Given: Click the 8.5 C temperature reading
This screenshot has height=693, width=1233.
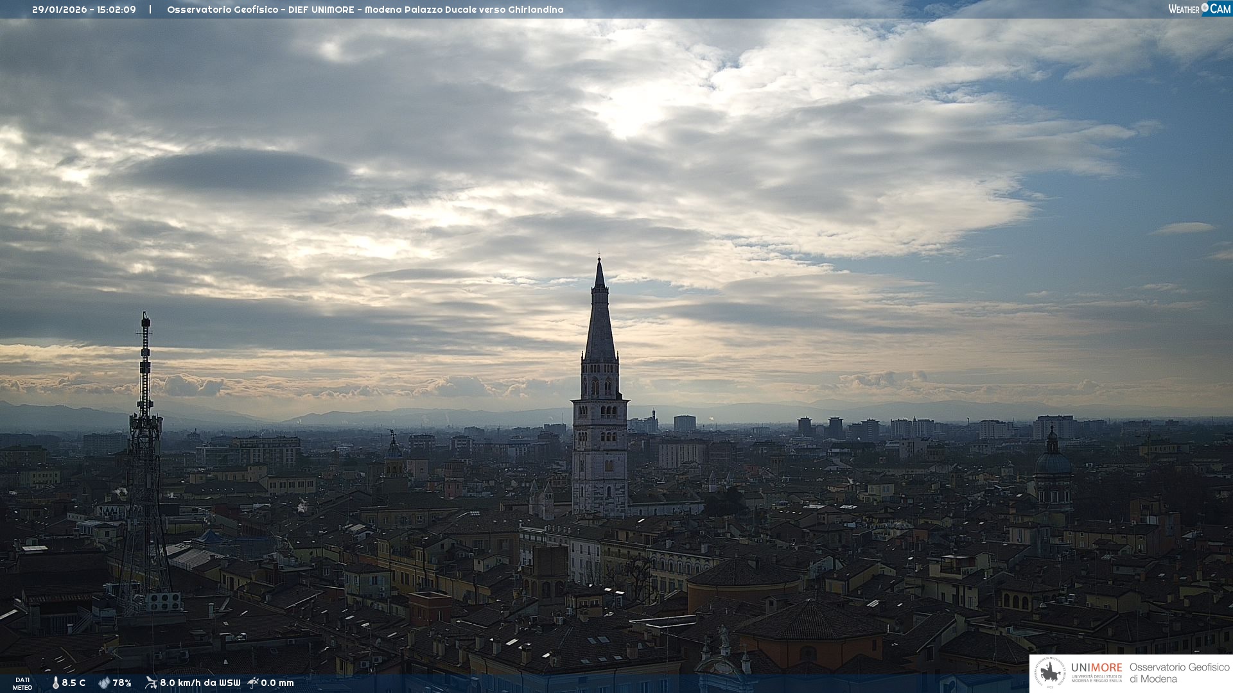Looking at the screenshot, I should (x=74, y=683).
